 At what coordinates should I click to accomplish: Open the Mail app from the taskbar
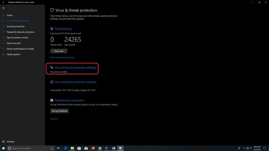click(x=86, y=148)
